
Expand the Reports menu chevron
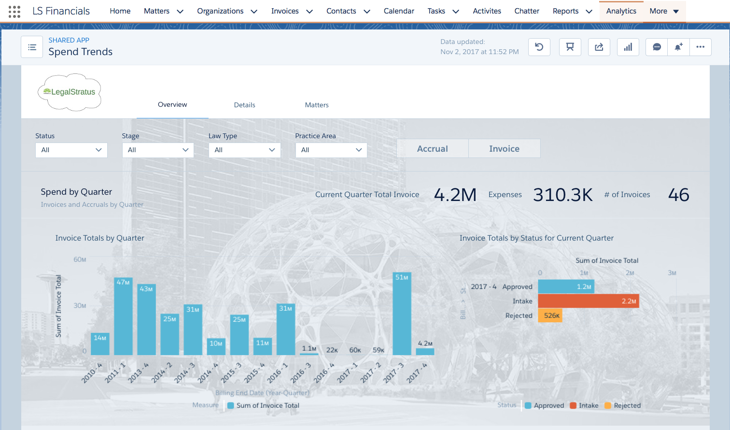pos(589,12)
